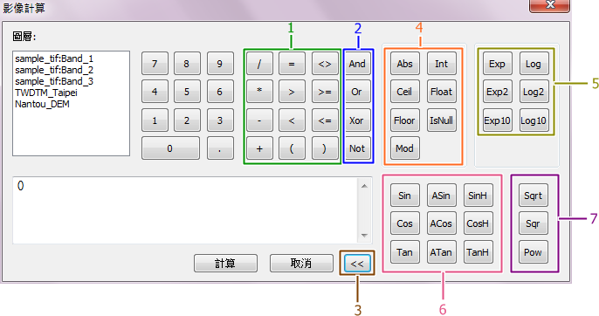Insert the Sin function
The height and width of the screenshot is (316, 599).
405,196
